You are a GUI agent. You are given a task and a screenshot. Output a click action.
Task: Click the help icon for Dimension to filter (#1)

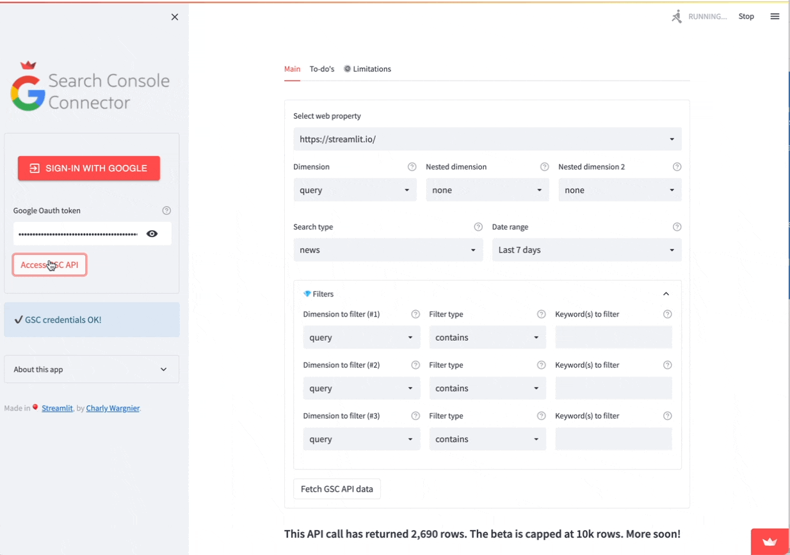[415, 314]
